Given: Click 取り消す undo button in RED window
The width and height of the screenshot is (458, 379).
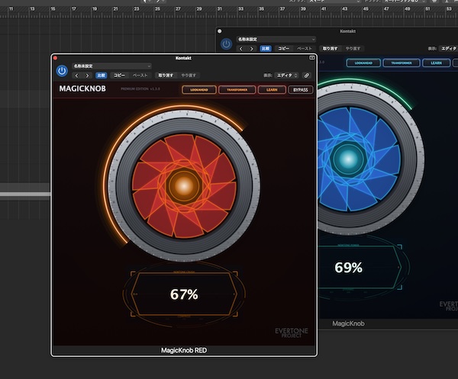Looking at the screenshot, I should (x=166, y=75).
